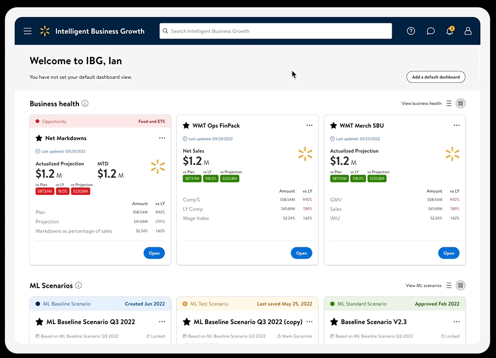Click red 18.0% vs LY badge
This screenshot has height=358, width=496.
(x=63, y=191)
